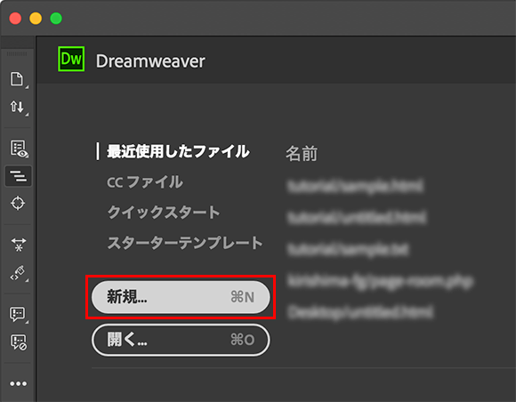The height and width of the screenshot is (402, 516).
Task: Click the 開く... open file button
Action: point(181,340)
